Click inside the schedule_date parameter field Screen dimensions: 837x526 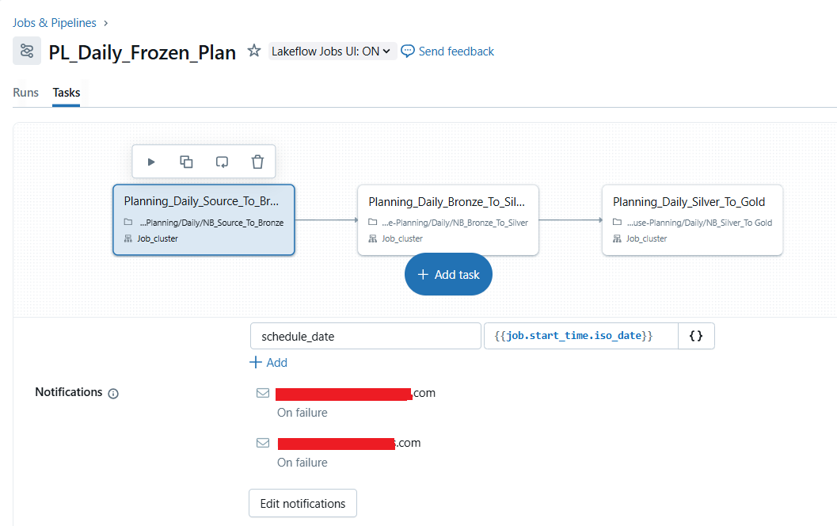(365, 335)
